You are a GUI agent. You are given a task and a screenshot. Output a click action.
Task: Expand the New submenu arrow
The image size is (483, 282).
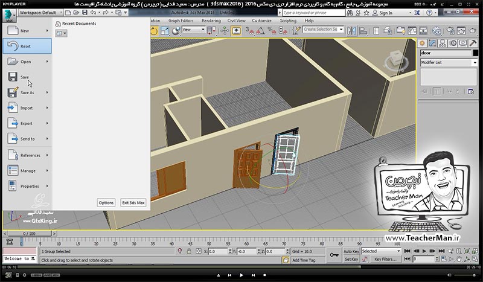[x=47, y=31]
